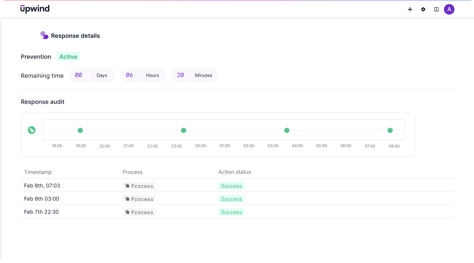Click the Days remaining time value 00
Viewport: 474px width, 263px height.
pyautogui.click(x=79, y=75)
